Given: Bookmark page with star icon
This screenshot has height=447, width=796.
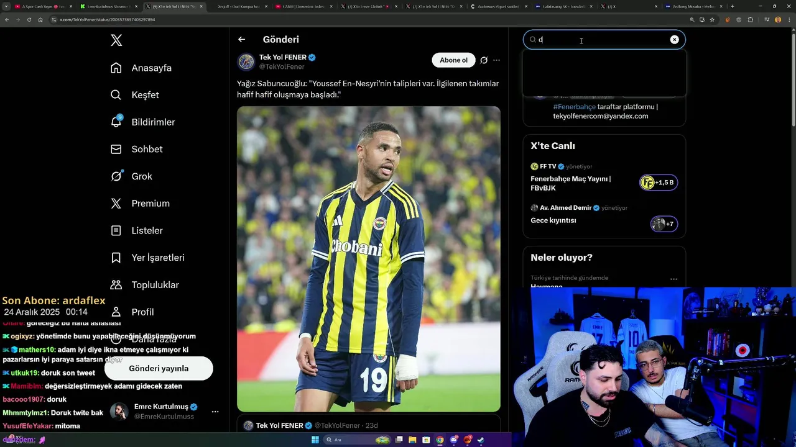Looking at the screenshot, I should (x=712, y=20).
